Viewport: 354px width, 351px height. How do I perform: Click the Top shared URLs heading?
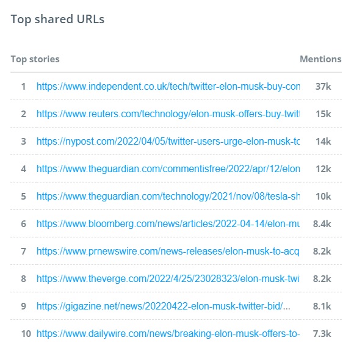pos(57,19)
